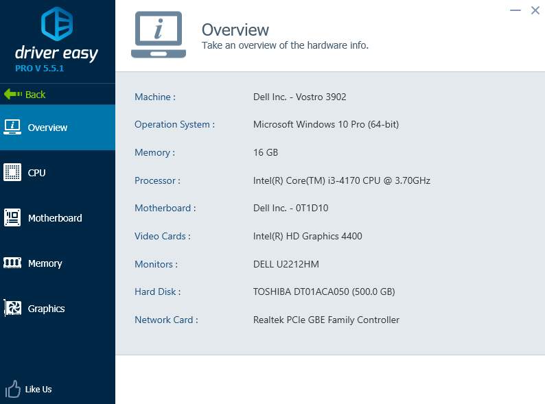Viewport: 545px width, 404px height.
Task: Click 'Take an overview of the hardware info.'
Action: 285,45
